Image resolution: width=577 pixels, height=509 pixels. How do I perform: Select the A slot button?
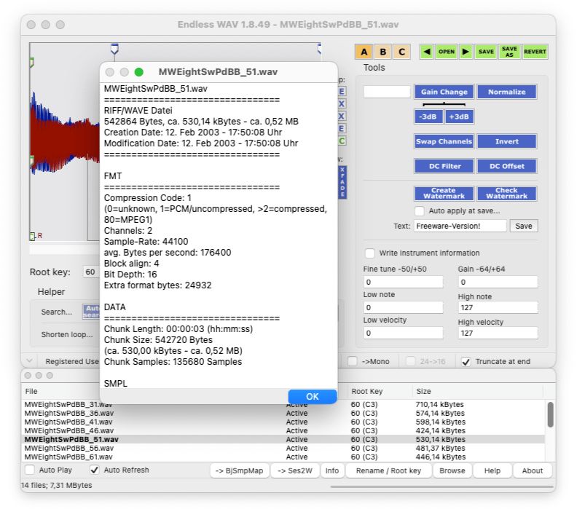coord(364,52)
